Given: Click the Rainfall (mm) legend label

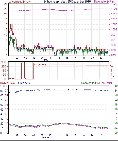Looking at the screenshot, I should pos(8,83).
